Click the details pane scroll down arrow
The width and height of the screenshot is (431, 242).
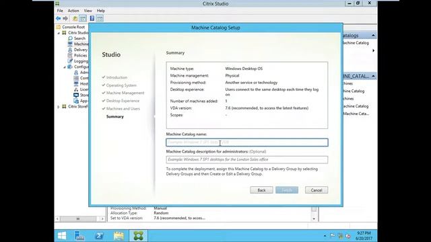(314, 218)
